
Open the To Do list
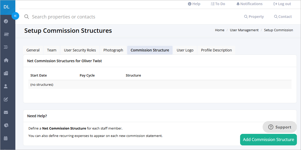(218, 4)
